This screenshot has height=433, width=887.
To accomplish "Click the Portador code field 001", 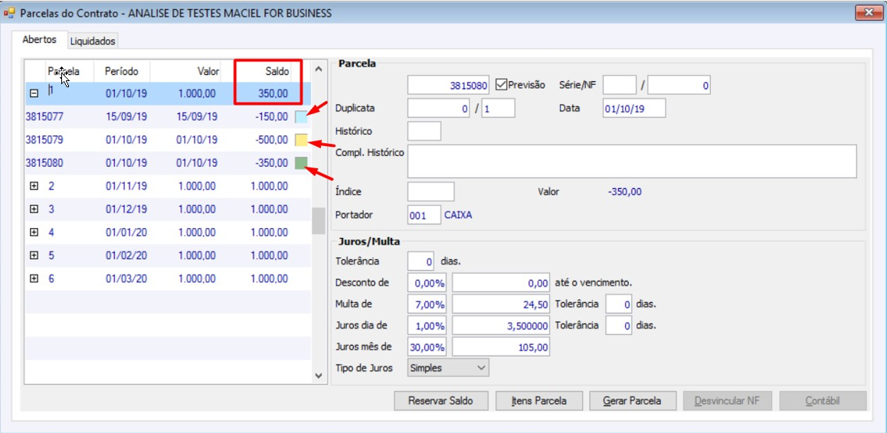I will click(424, 216).
